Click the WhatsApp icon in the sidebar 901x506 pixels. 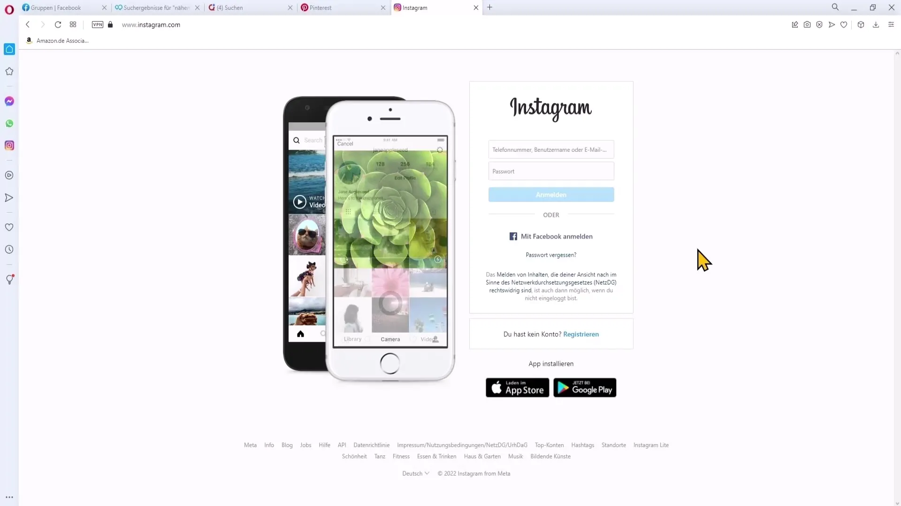click(x=9, y=123)
